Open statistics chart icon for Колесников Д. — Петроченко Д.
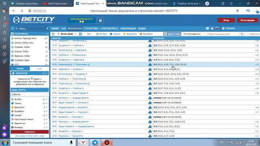 coord(150,64)
